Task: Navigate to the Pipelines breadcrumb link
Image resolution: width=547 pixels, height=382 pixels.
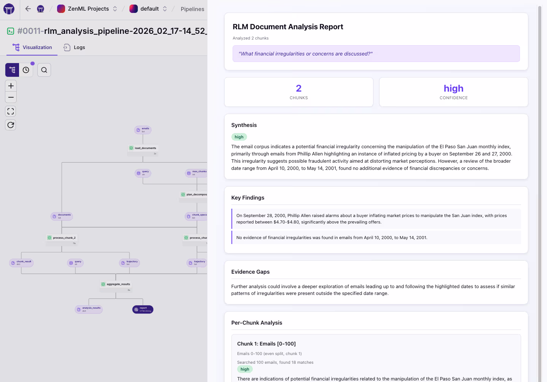Action: point(192,9)
